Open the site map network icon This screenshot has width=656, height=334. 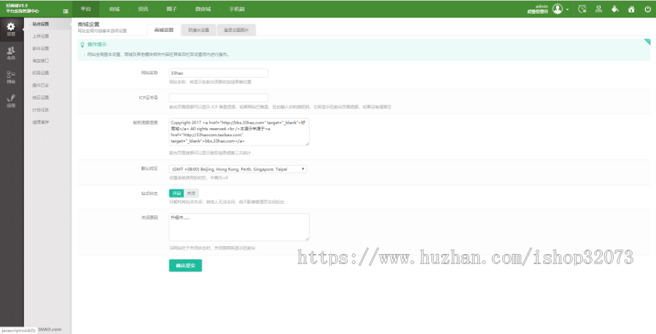[598, 9]
